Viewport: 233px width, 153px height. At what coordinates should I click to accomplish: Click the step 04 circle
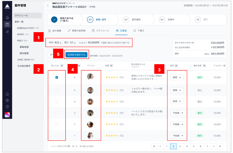point(162,19)
